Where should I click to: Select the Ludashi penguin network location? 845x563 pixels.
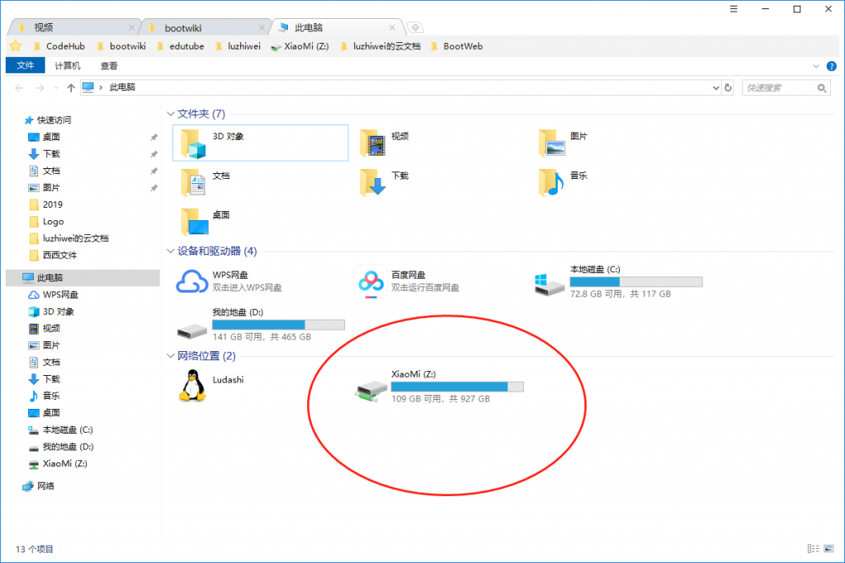point(192,386)
